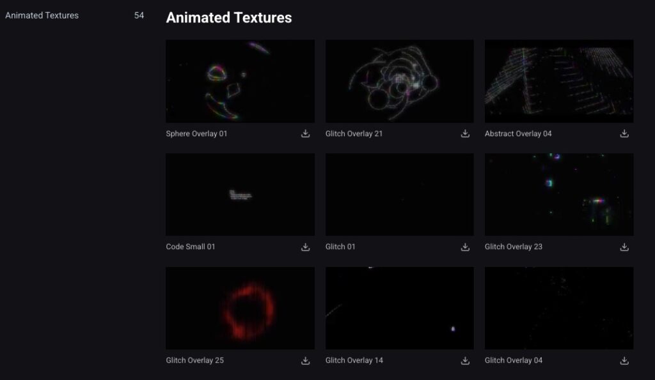The image size is (655, 380).
Task: Download the Glitch Overlay 23 texture
Action: pos(624,247)
